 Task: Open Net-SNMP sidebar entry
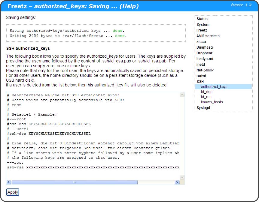tap(205, 70)
